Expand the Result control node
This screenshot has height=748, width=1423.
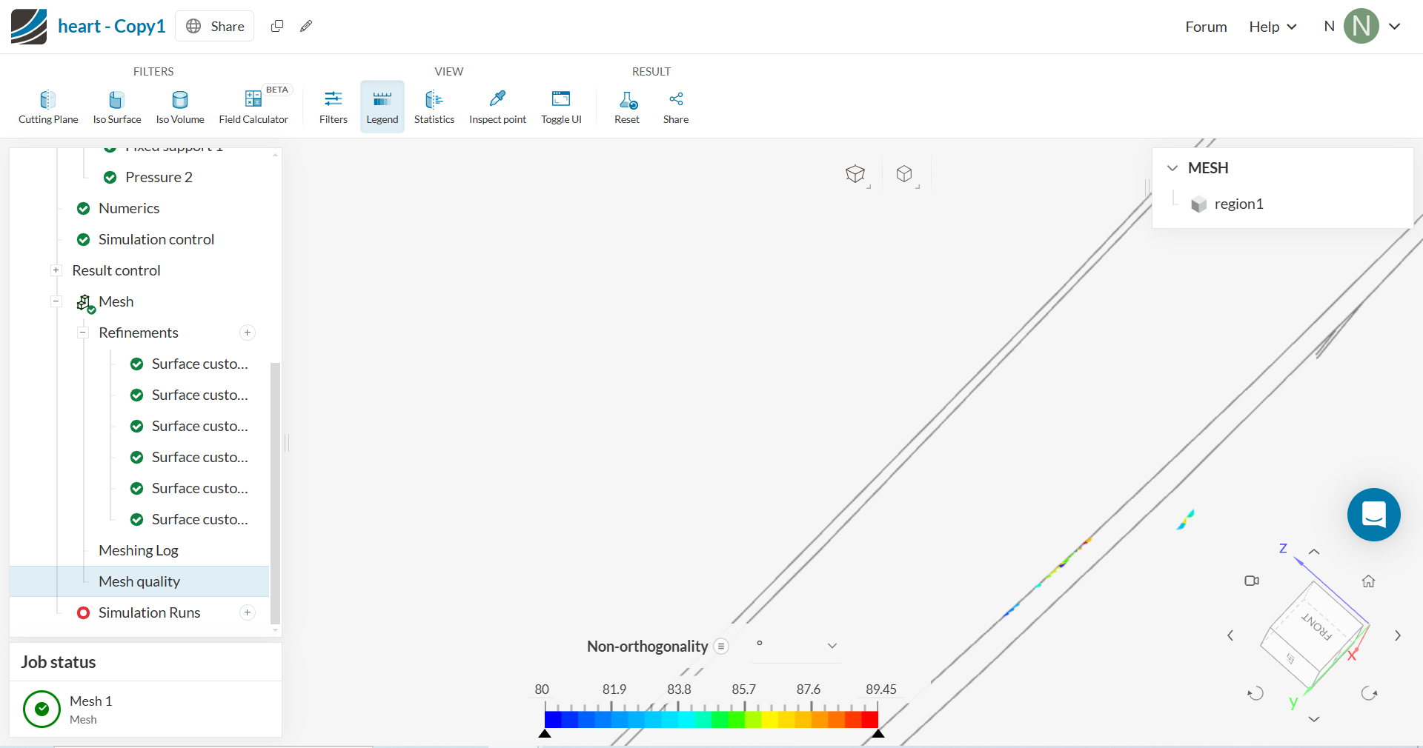click(56, 270)
